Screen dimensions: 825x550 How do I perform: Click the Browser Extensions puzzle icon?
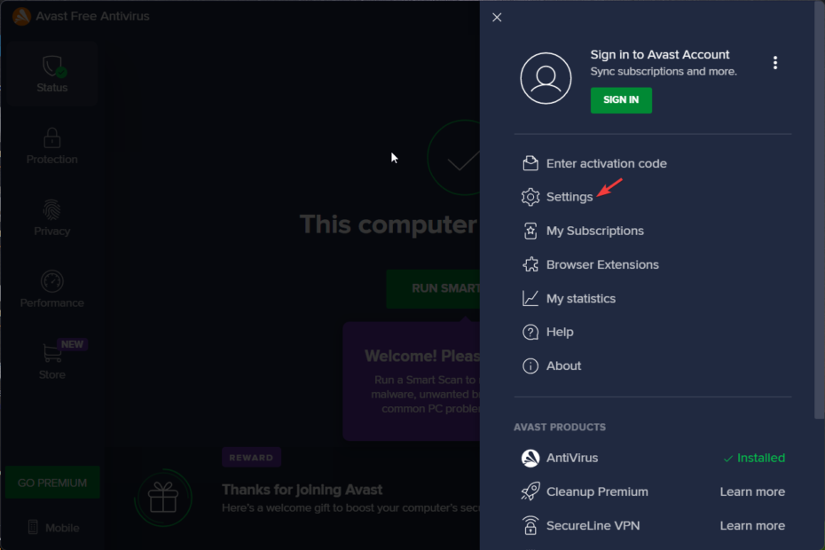click(x=530, y=264)
